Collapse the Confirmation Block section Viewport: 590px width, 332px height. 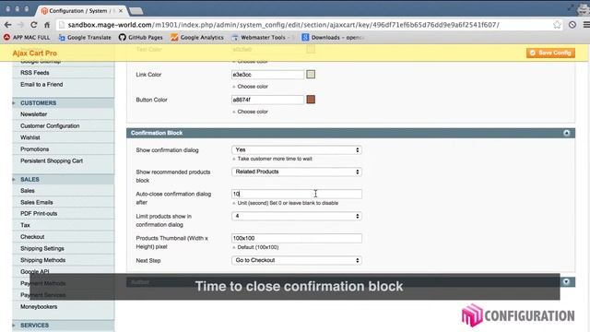pos(566,133)
